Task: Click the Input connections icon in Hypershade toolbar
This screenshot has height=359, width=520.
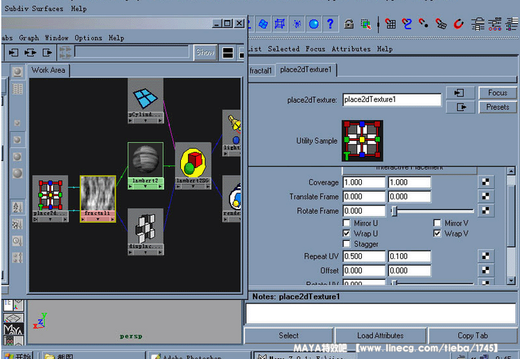Action: click(13, 53)
